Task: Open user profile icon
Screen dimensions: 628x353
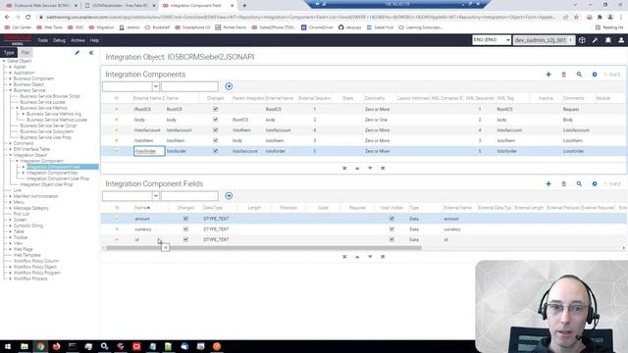Action: pyautogui.click(x=621, y=40)
